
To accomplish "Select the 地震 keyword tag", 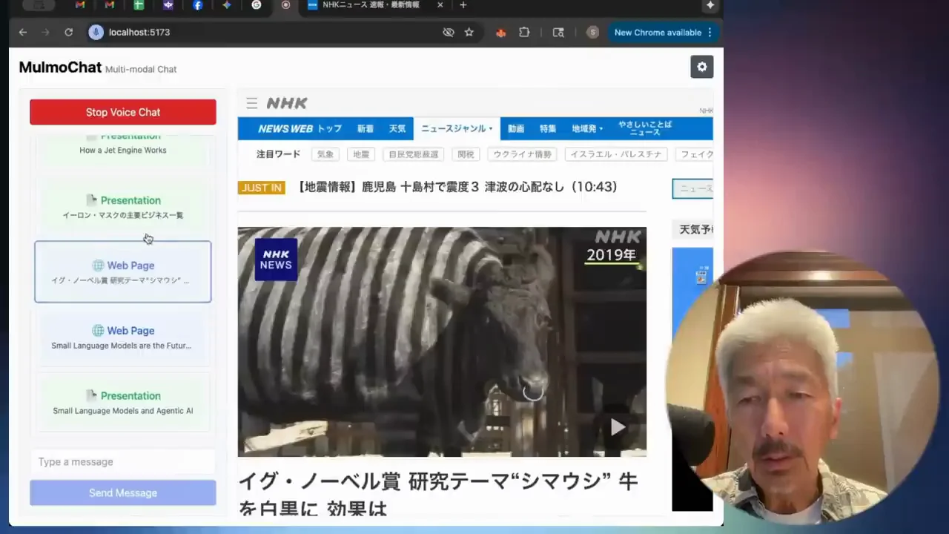I will [x=361, y=154].
